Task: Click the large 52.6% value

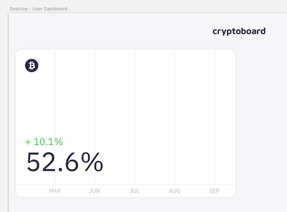Action: click(x=65, y=162)
